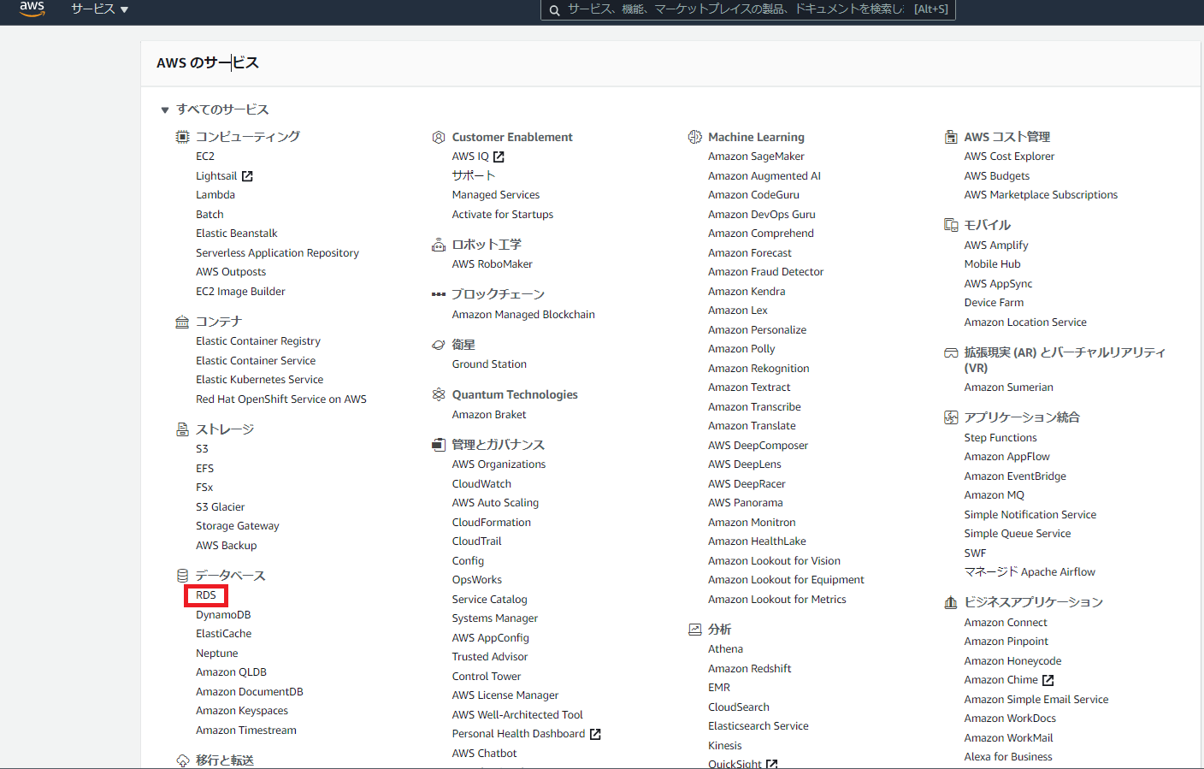Open Systems Manager
The height and width of the screenshot is (769, 1204).
point(495,618)
